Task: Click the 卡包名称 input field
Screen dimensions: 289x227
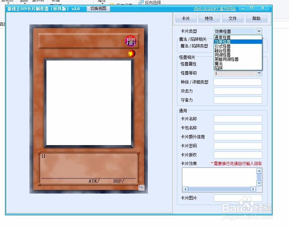Action: click(x=238, y=128)
